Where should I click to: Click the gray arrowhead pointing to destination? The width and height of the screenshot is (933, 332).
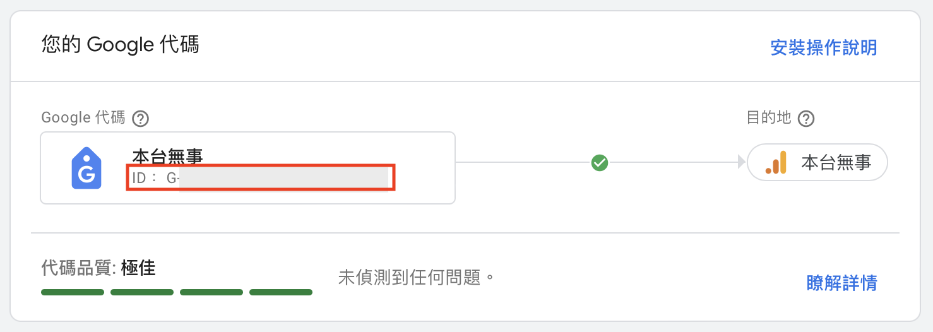[x=742, y=163]
